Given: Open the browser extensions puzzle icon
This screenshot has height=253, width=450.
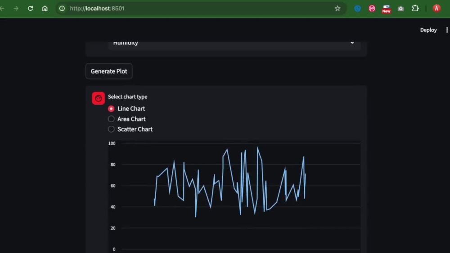Looking at the screenshot, I should pyautogui.click(x=415, y=8).
